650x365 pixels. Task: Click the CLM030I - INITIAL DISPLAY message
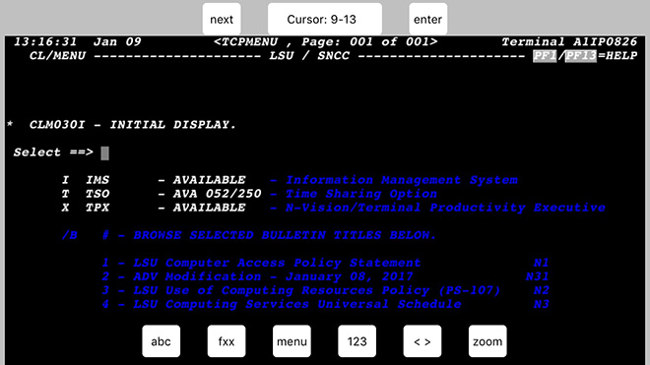pos(132,125)
